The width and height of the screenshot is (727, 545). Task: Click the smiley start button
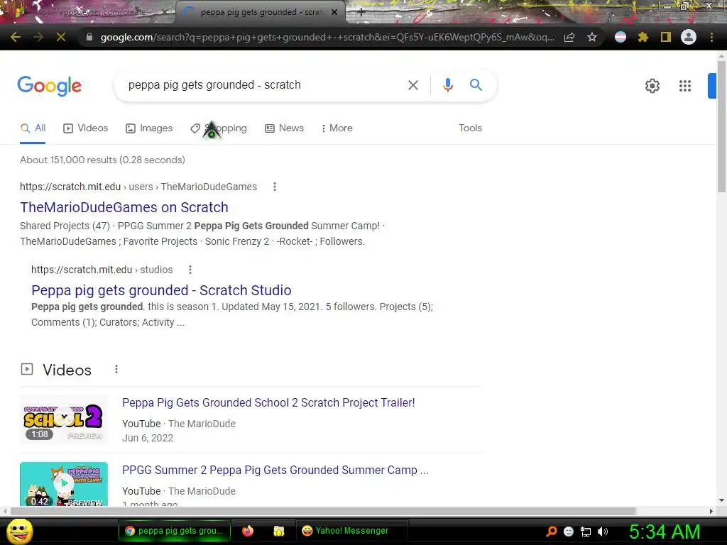click(19, 531)
